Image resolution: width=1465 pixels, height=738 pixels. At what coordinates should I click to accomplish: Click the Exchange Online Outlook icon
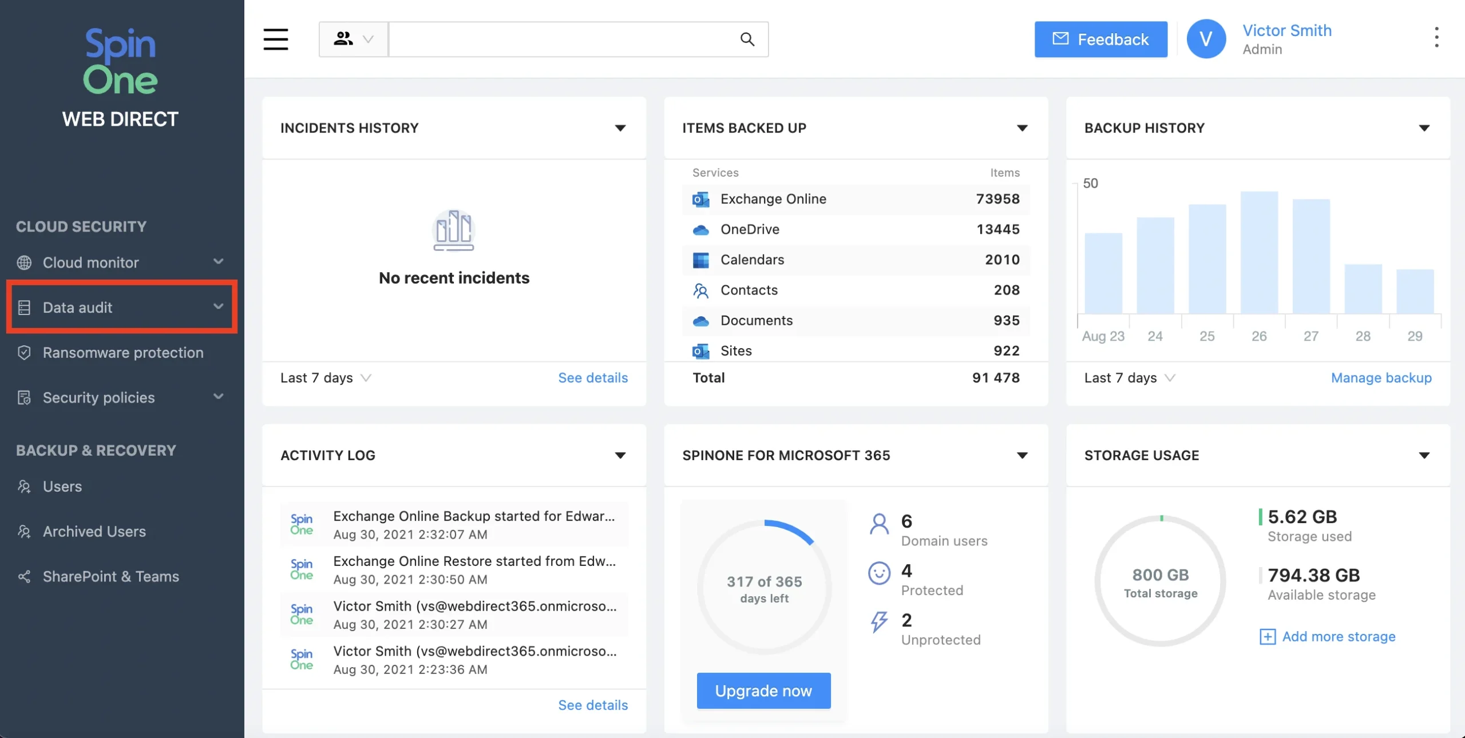click(x=700, y=199)
